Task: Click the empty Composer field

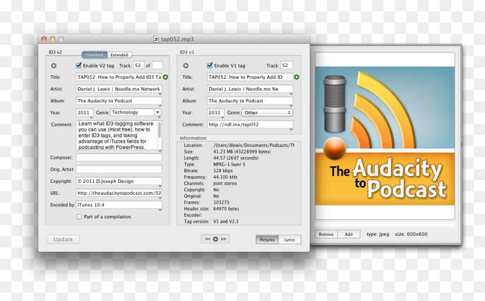Action: [x=119, y=158]
